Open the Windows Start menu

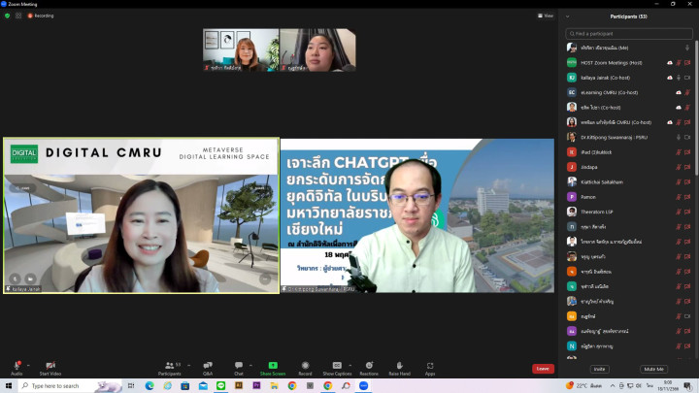pos(9,386)
